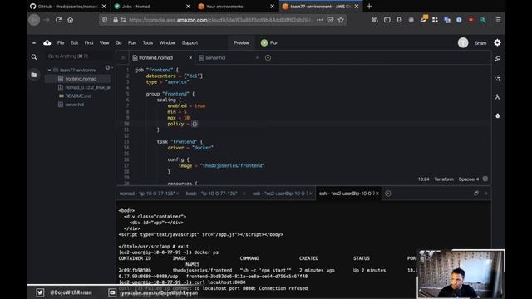532x299 pixels.
Task: Click the search magnifier in the sidebar
Action: pos(34,57)
